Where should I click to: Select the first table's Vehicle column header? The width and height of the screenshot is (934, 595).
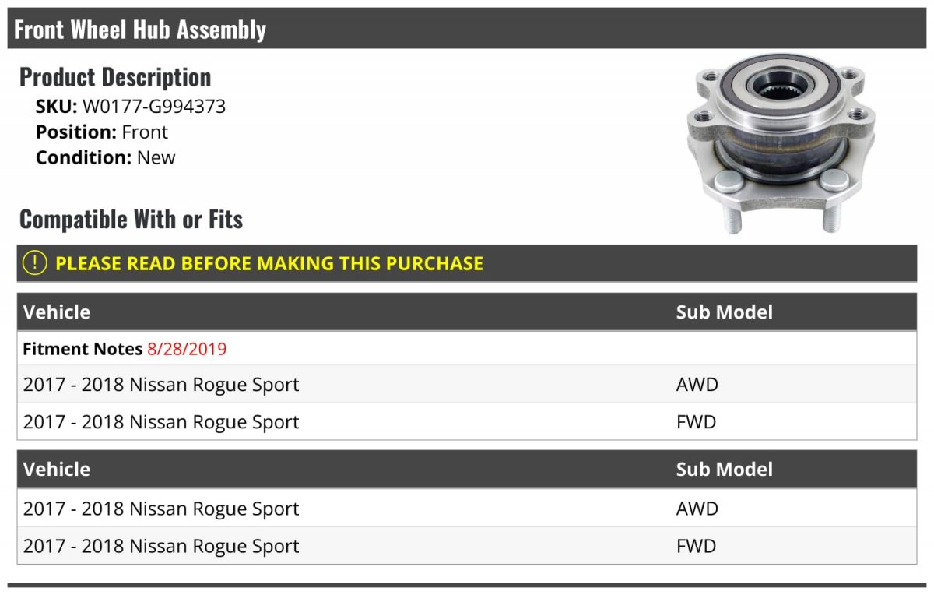point(57,312)
